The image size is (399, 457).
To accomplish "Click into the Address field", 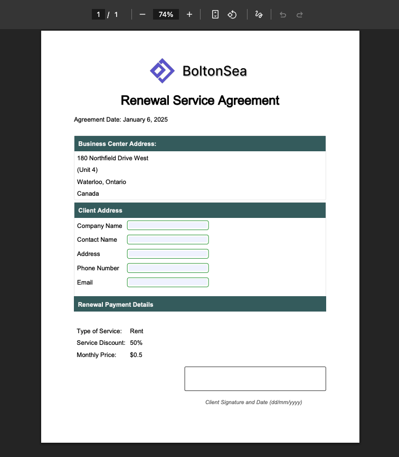I will tap(168, 254).
